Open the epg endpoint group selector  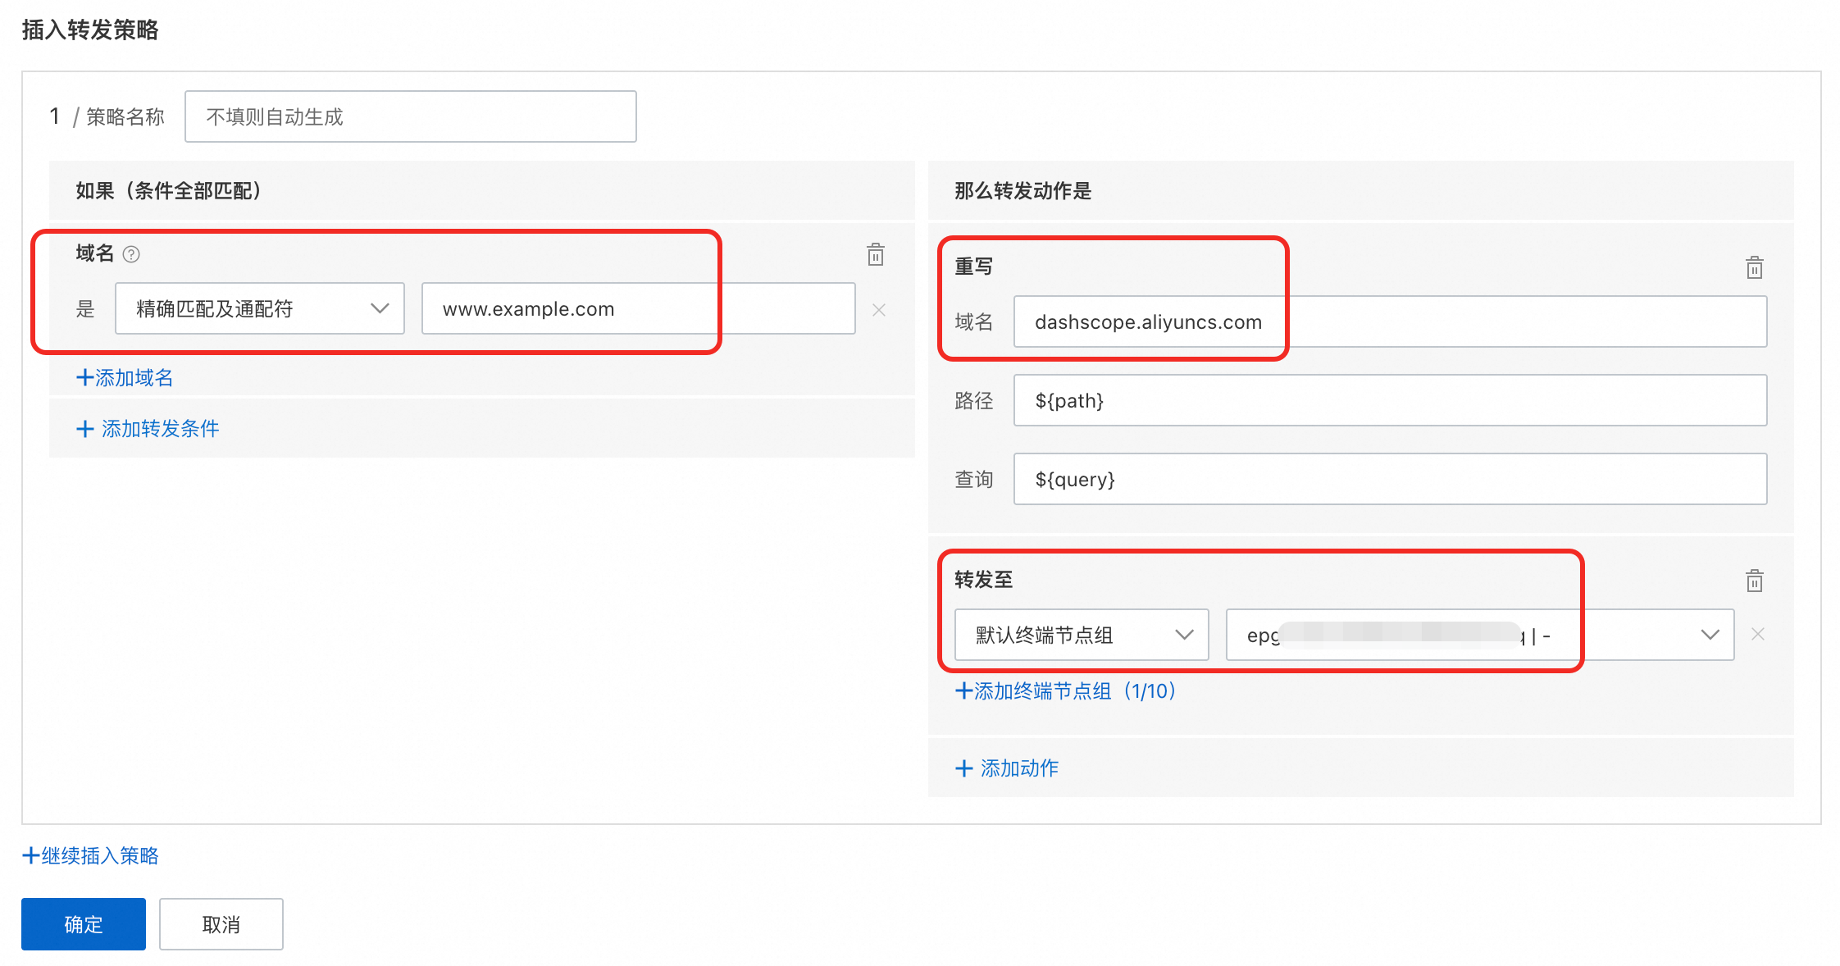pos(1479,635)
